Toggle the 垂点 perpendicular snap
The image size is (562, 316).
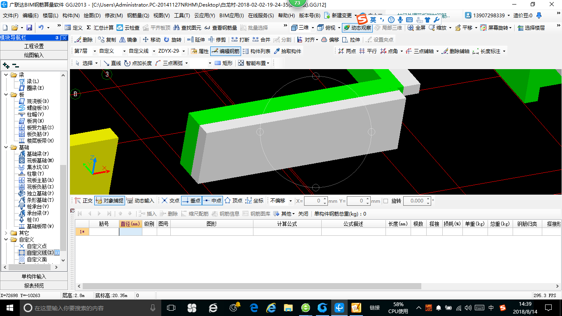point(191,201)
